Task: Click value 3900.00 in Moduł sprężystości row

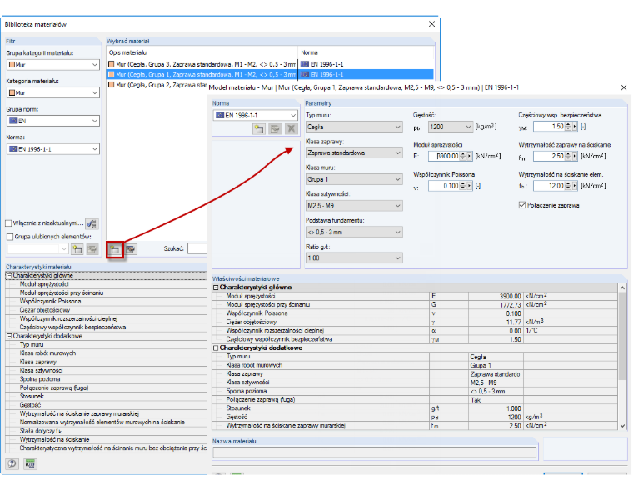Action: 511,296
